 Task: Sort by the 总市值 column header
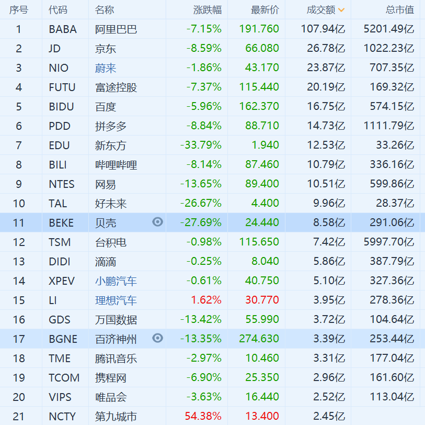[x=400, y=10]
